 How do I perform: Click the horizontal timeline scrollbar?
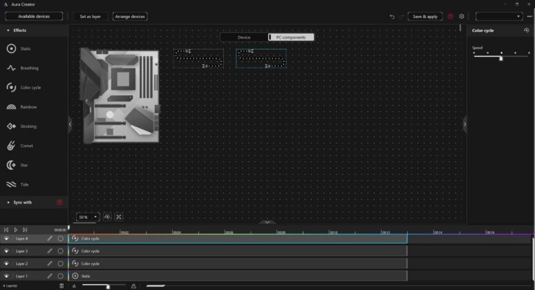[x=156, y=286]
